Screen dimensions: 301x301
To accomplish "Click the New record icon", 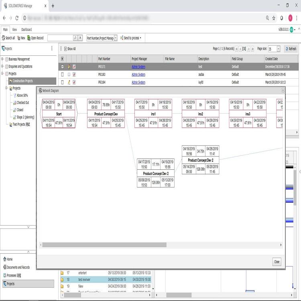I will (x=21, y=38).
